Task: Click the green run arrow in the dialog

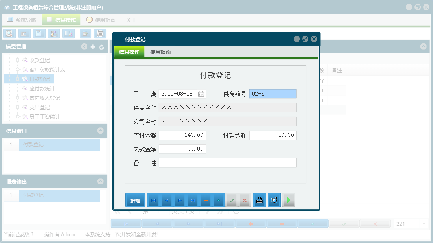Action: pos(288,200)
